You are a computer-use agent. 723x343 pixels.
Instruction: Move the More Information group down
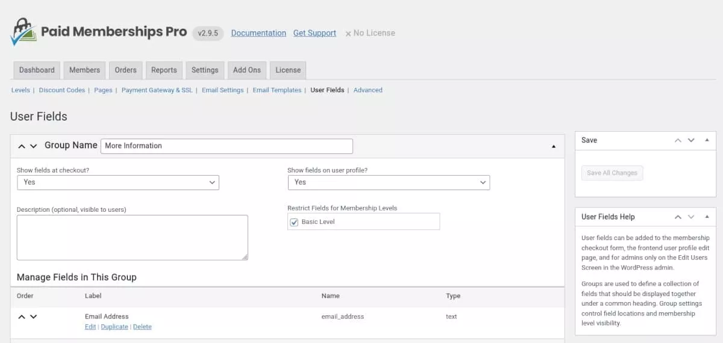click(x=34, y=146)
